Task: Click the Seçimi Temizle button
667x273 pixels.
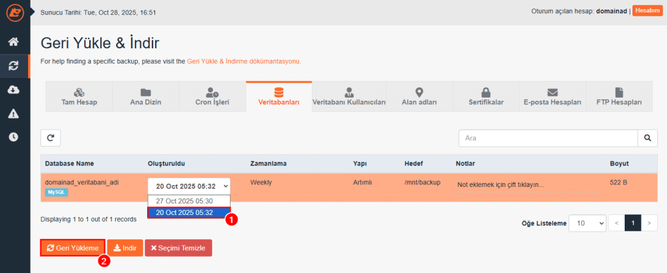Action: pos(178,248)
